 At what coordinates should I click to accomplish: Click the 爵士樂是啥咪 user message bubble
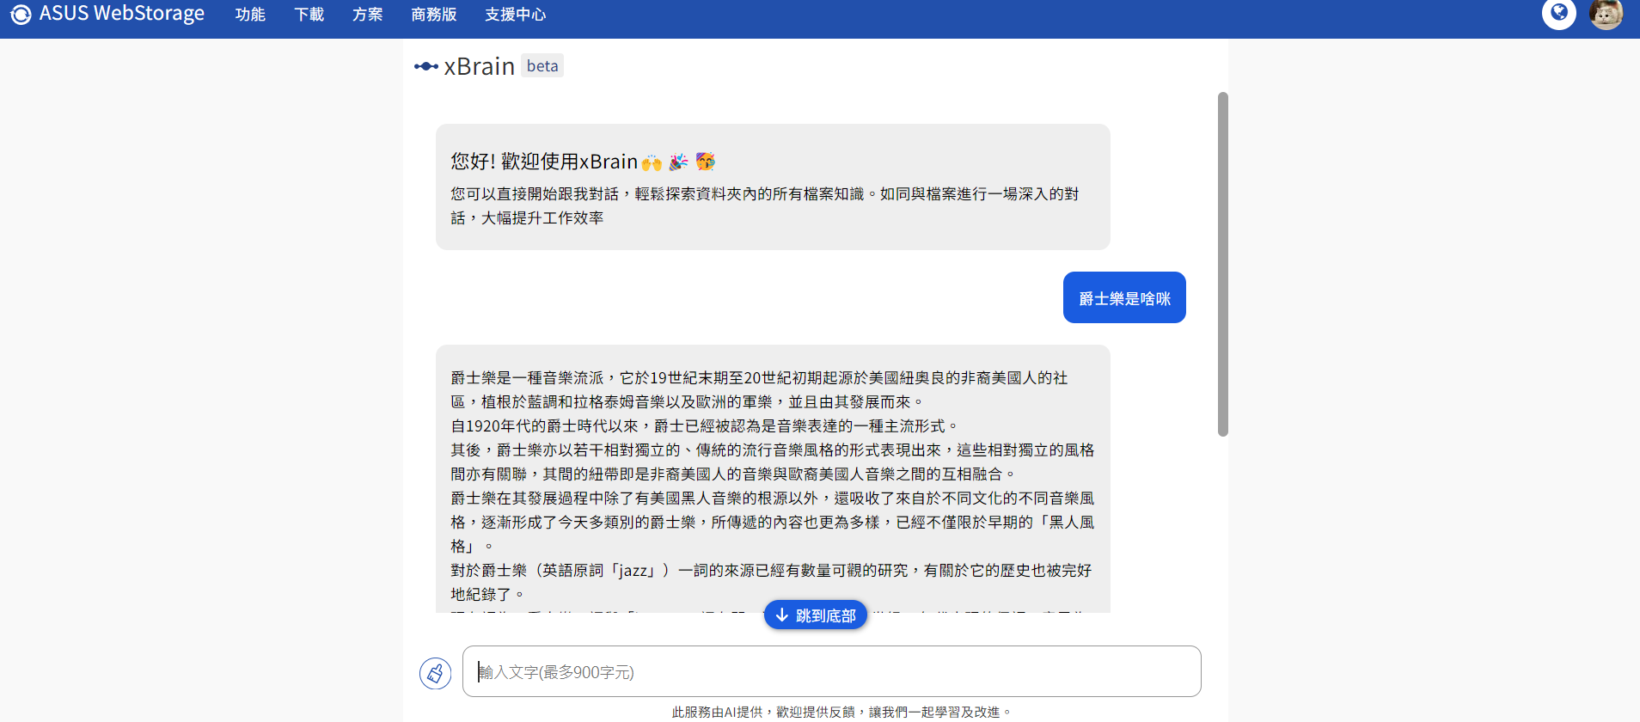1124,297
